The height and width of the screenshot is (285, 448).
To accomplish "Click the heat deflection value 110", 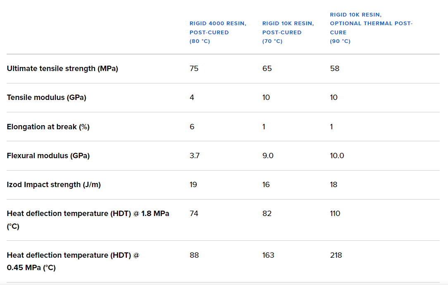I will click(335, 214).
